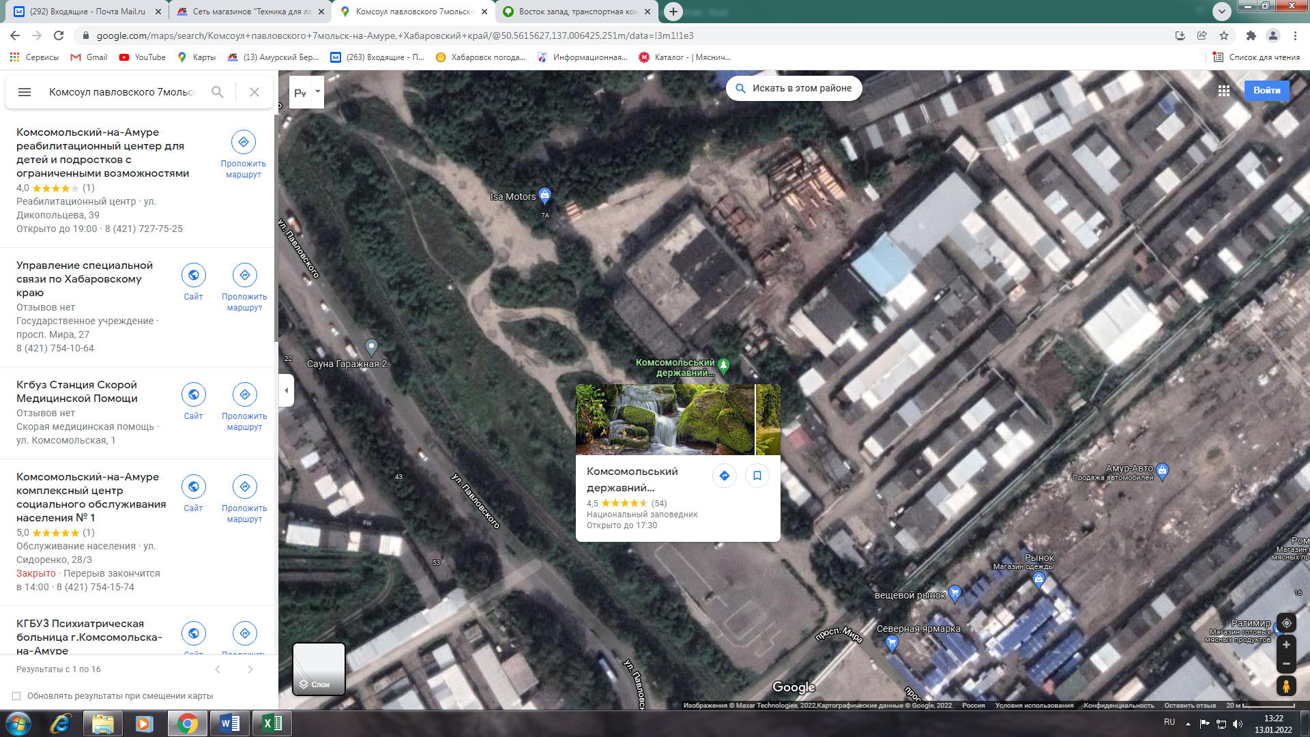The image size is (1310, 737).
Task: Zoom in on the map
Action: (x=1286, y=645)
